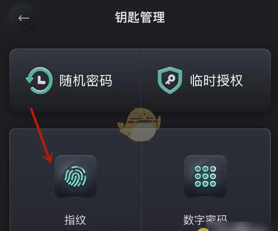
Task: Open the random password clock icon
Action: point(39,80)
